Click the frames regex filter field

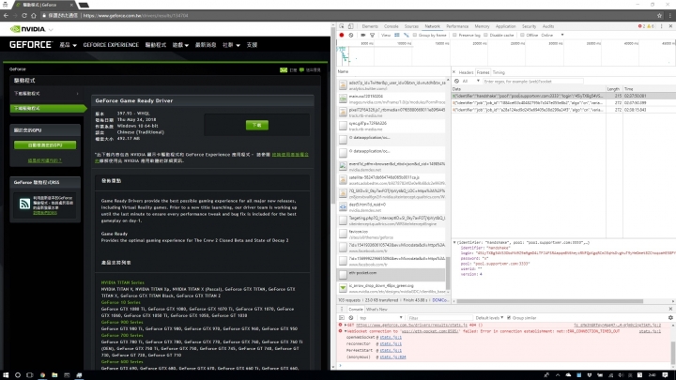533,81
